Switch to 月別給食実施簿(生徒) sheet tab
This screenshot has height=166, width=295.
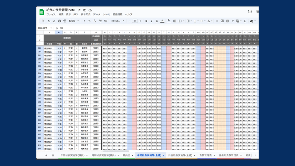180,155
